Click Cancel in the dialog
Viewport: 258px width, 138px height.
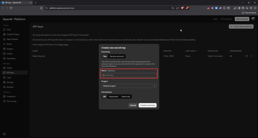[133, 105]
